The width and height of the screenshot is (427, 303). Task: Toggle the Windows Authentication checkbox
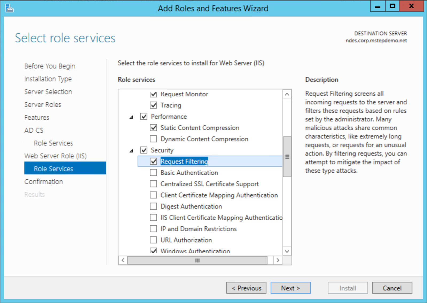point(153,251)
